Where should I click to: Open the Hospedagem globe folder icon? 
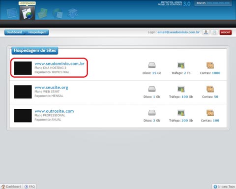click(27, 13)
